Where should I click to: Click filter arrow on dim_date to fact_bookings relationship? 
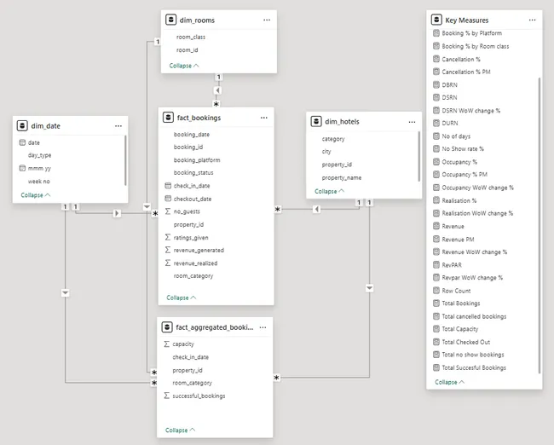pos(117,213)
